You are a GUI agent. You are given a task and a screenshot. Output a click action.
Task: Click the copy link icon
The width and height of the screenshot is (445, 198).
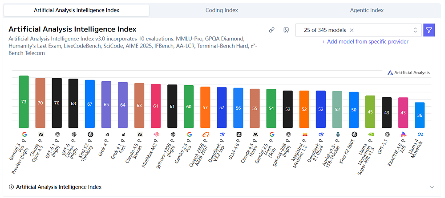click(x=271, y=30)
